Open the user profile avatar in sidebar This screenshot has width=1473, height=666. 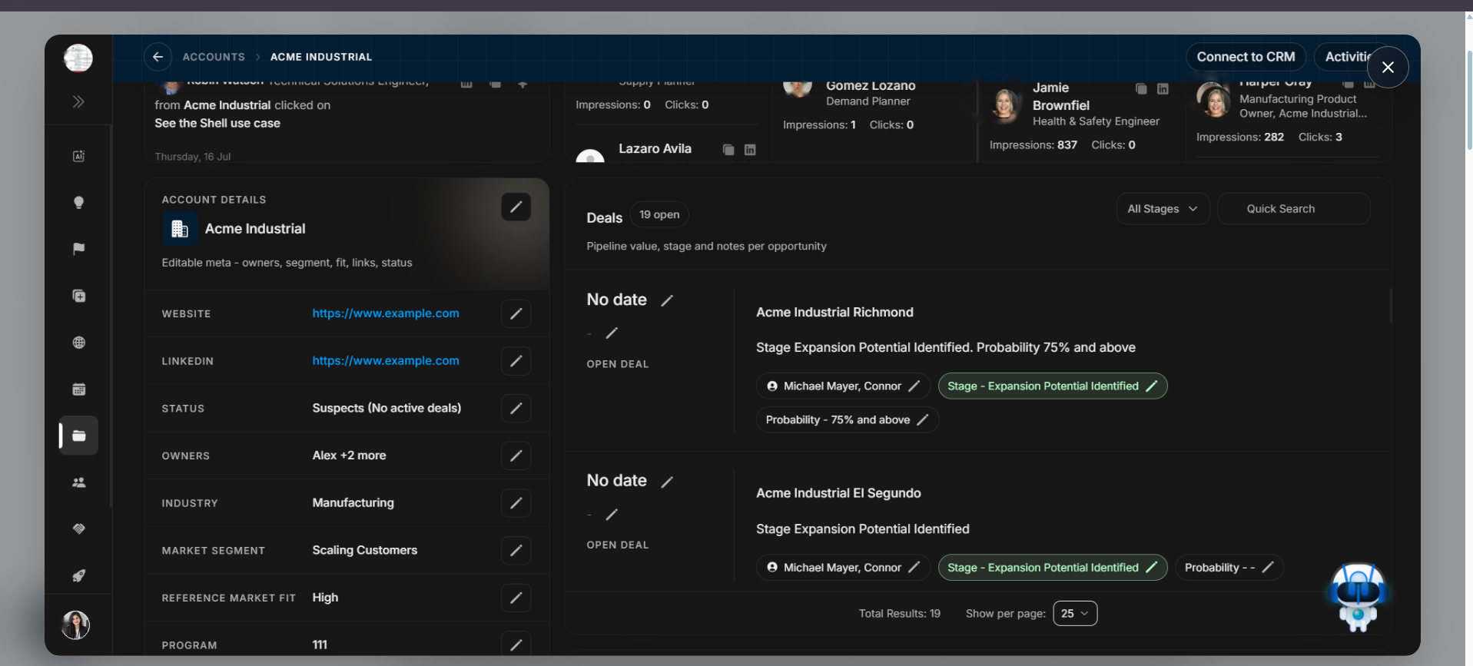pos(76,625)
